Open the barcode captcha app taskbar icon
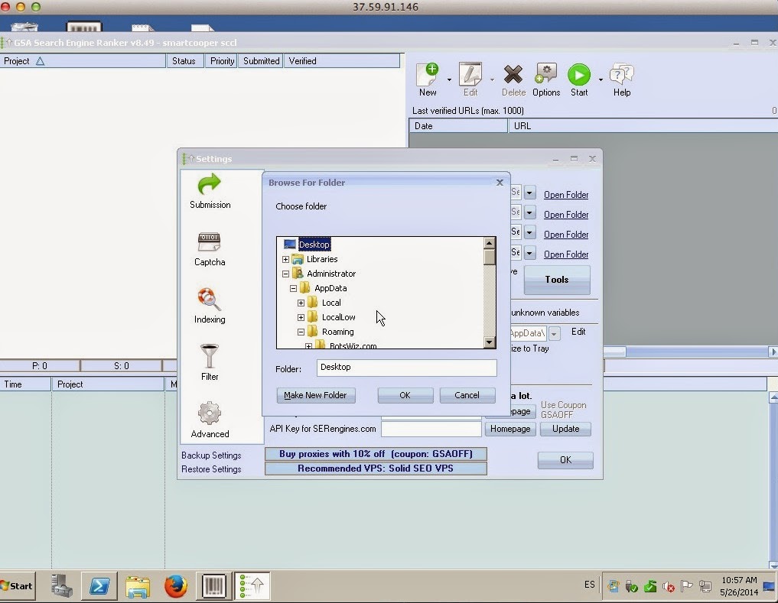Viewport: 778px width, 603px height. (x=214, y=585)
